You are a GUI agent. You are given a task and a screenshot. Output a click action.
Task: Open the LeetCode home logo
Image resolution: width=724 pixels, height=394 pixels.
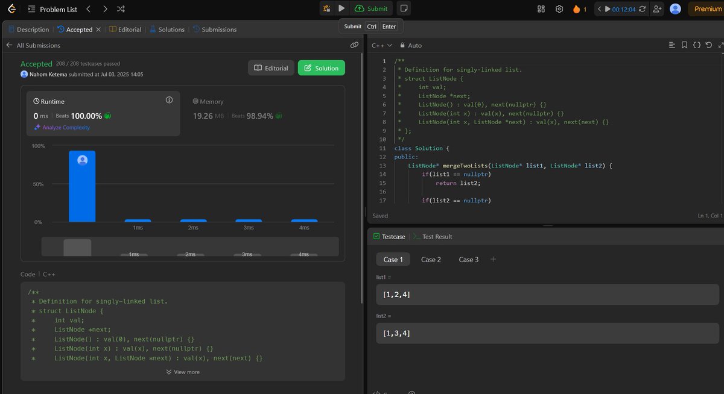(13, 9)
